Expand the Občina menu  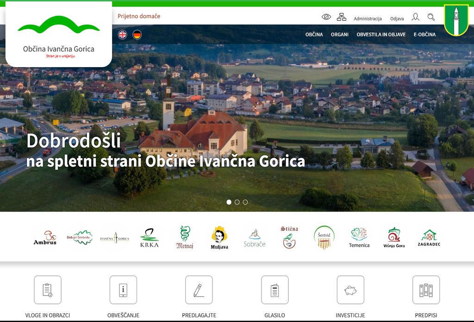point(314,35)
